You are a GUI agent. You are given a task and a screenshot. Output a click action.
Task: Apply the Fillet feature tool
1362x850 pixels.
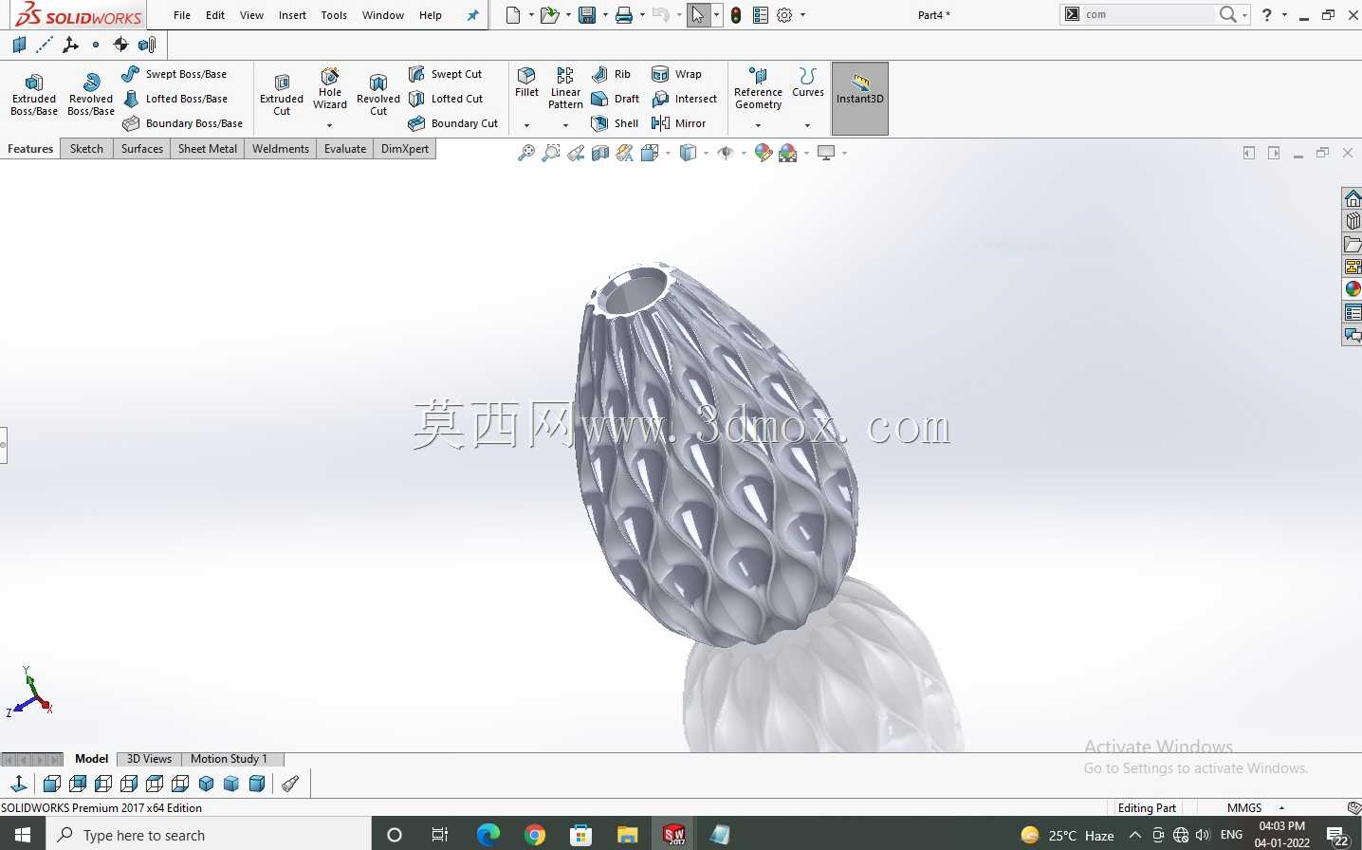pyautogui.click(x=526, y=83)
